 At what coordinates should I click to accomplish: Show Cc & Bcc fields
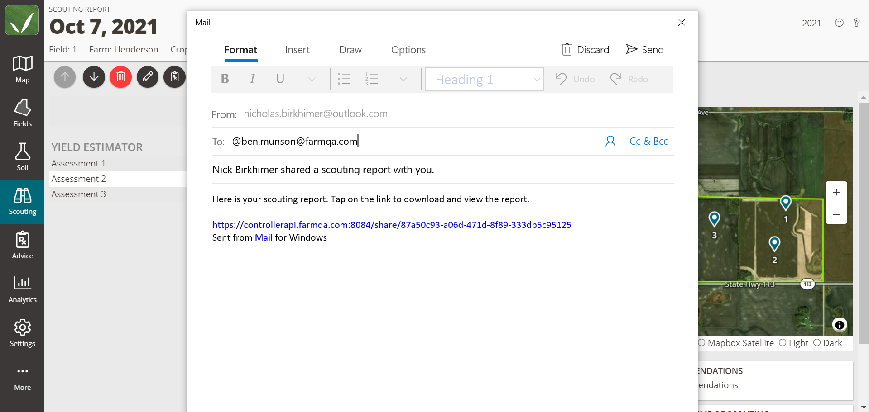click(x=648, y=142)
